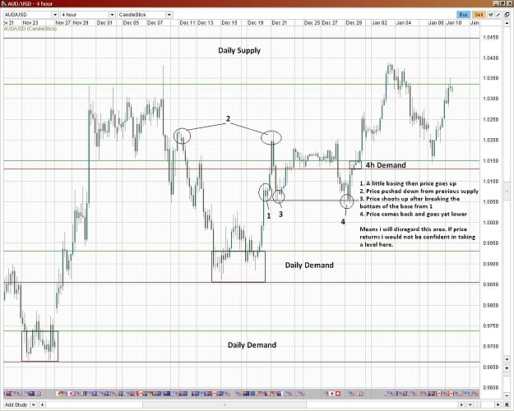514x411 pixels.
Task: Click the 1.0250 price axis label
Action: (x=490, y=120)
